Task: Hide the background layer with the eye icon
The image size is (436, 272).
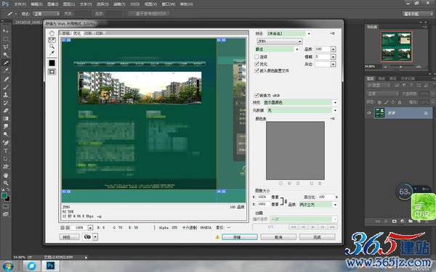Action: point(369,113)
